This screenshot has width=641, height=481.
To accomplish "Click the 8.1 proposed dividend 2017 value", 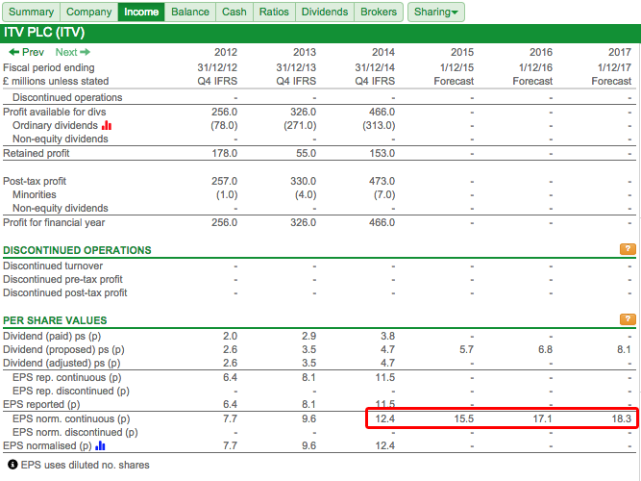I will (x=624, y=349).
